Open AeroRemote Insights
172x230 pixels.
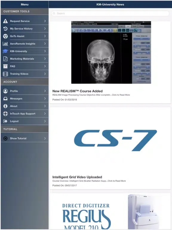point(24,44)
